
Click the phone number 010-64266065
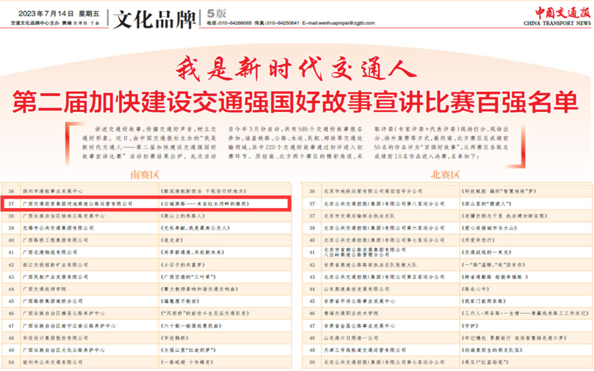(x=235, y=23)
